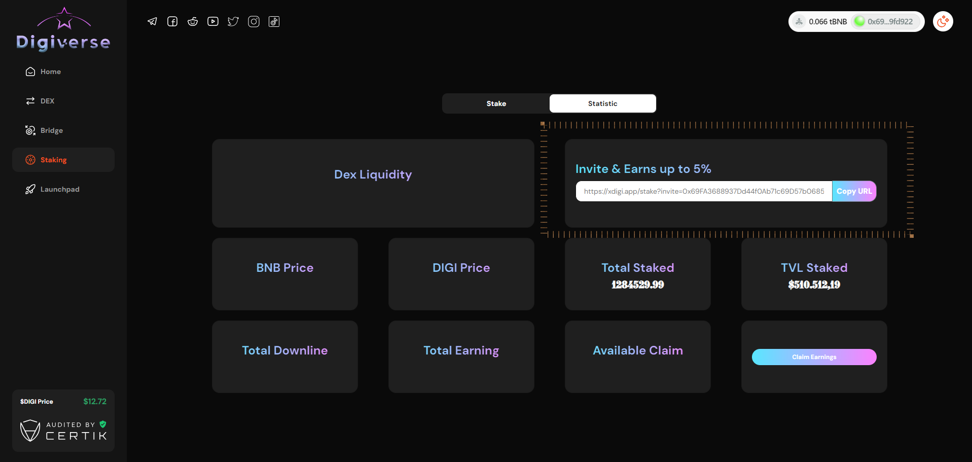The image size is (972, 462).
Task: Click the DIGI Price card
Action: [x=461, y=274]
